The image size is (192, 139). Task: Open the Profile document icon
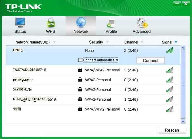click(111, 23)
